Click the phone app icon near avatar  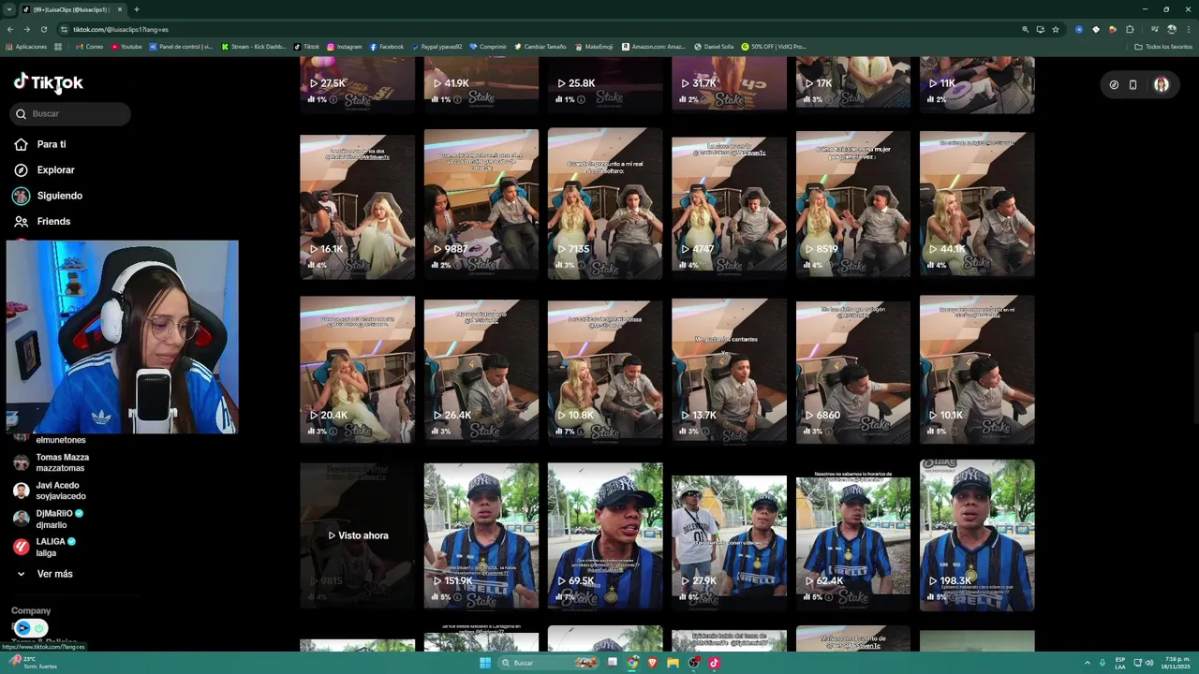tap(1132, 84)
